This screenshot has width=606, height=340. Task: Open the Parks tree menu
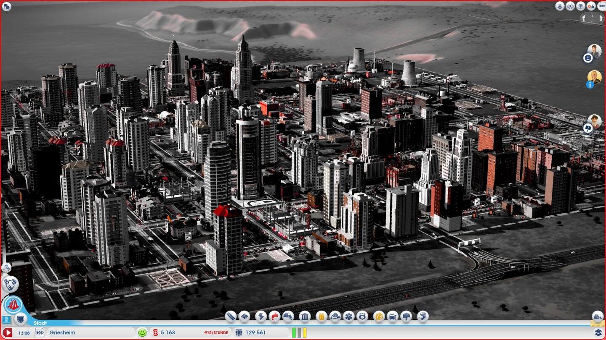(406, 316)
